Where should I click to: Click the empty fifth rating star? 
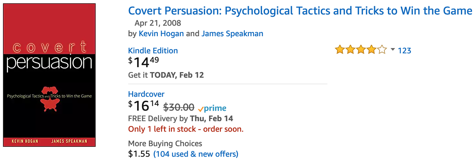pos(382,50)
